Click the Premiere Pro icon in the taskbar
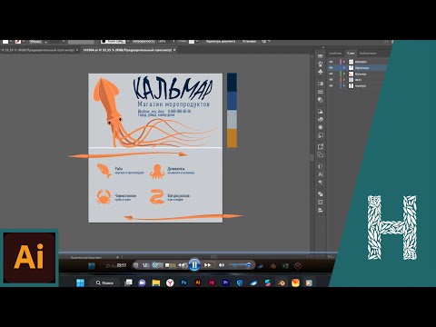The image size is (436, 327). click(225, 282)
